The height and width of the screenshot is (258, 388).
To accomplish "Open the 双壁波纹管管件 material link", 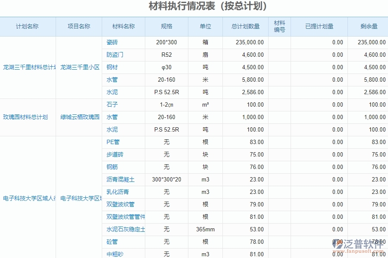I will [x=125, y=217].
